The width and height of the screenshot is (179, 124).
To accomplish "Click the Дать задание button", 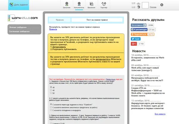I will point(18,5).
